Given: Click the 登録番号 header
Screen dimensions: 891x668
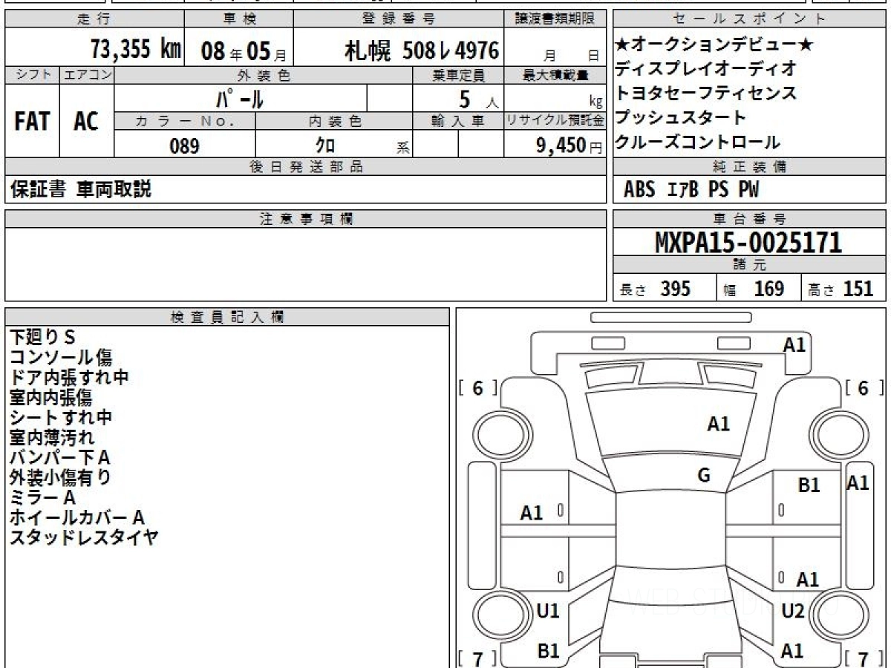Looking at the screenshot, I should tap(399, 19).
